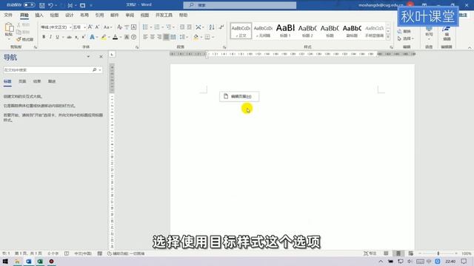Switch to Web Layout view

[410, 253]
